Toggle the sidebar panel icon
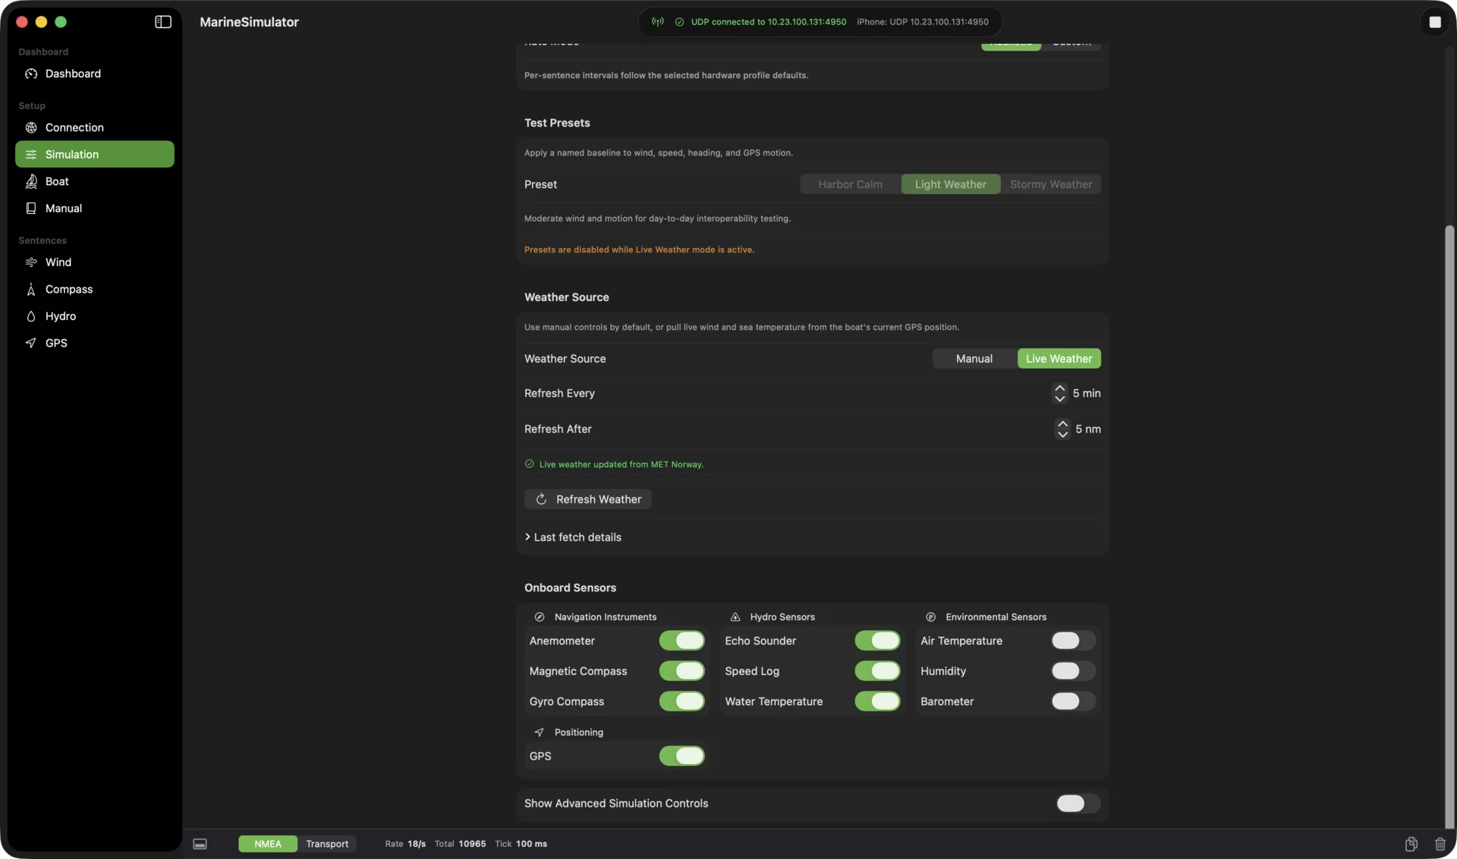Screen dimensions: 1457x859 point(163,22)
